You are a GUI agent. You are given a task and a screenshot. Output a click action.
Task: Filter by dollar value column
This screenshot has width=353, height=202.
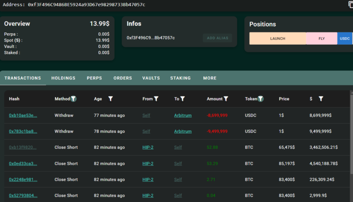point(321,99)
